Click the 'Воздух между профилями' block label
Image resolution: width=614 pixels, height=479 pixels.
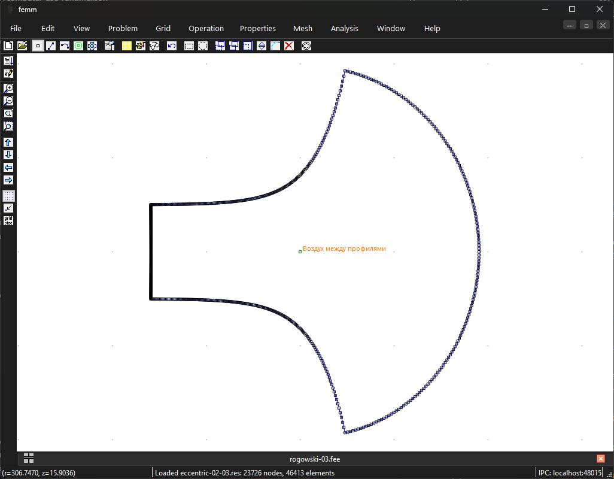pos(344,248)
